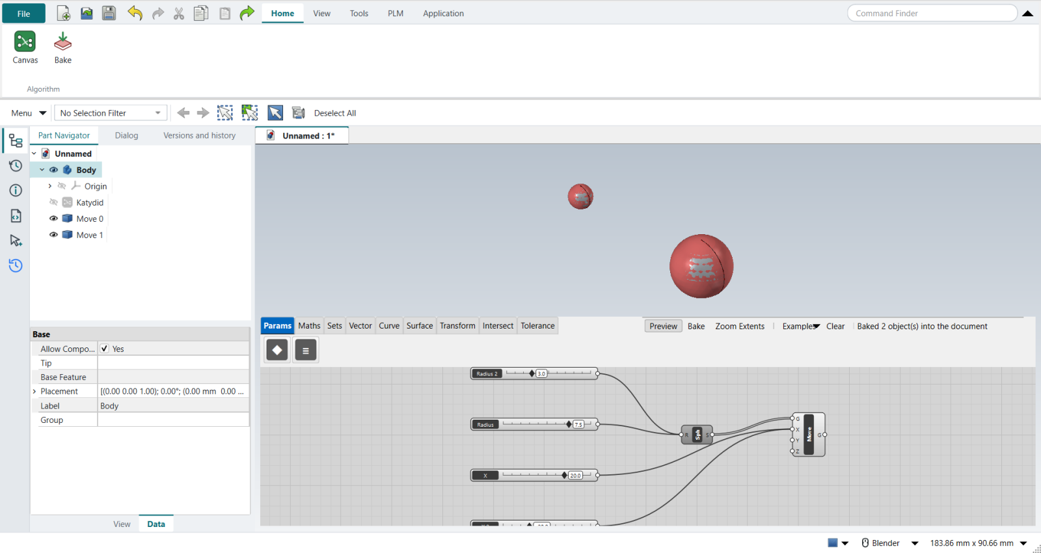Image resolution: width=1041 pixels, height=553 pixels.
Task: Paste from clipboard icon
Action: tap(224, 13)
